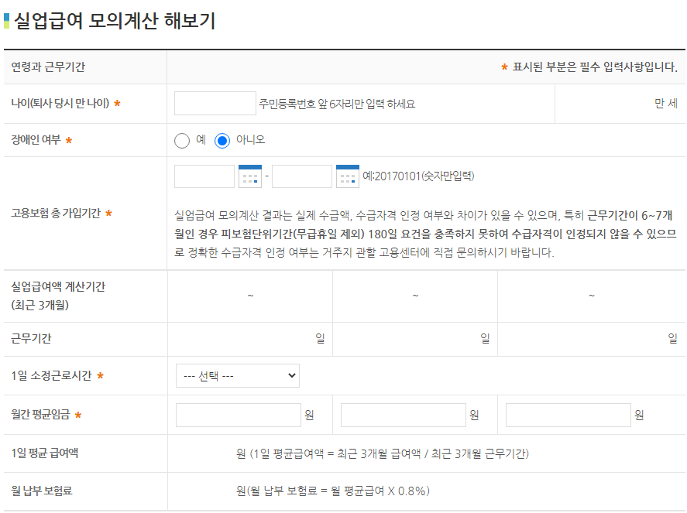Click the '만 세' age result text
The image size is (687, 513).
(x=666, y=104)
